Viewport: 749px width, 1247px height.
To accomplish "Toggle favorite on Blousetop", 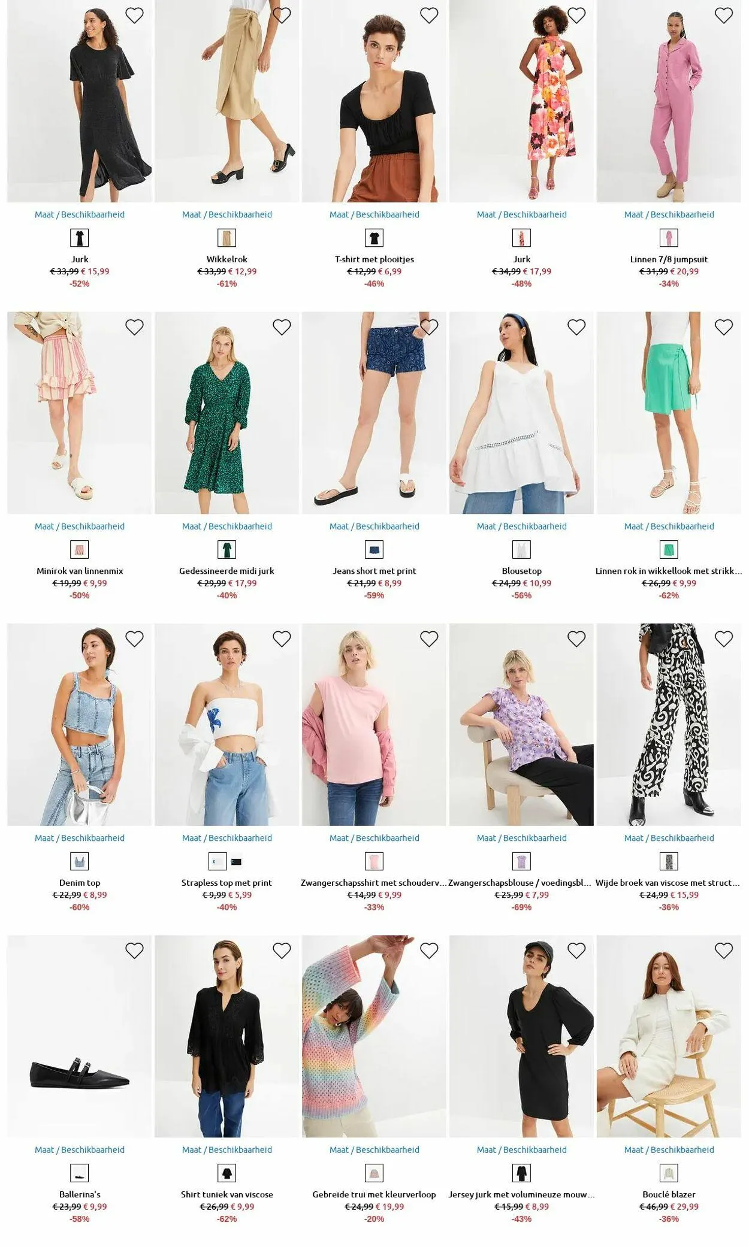I will coord(576,327).
